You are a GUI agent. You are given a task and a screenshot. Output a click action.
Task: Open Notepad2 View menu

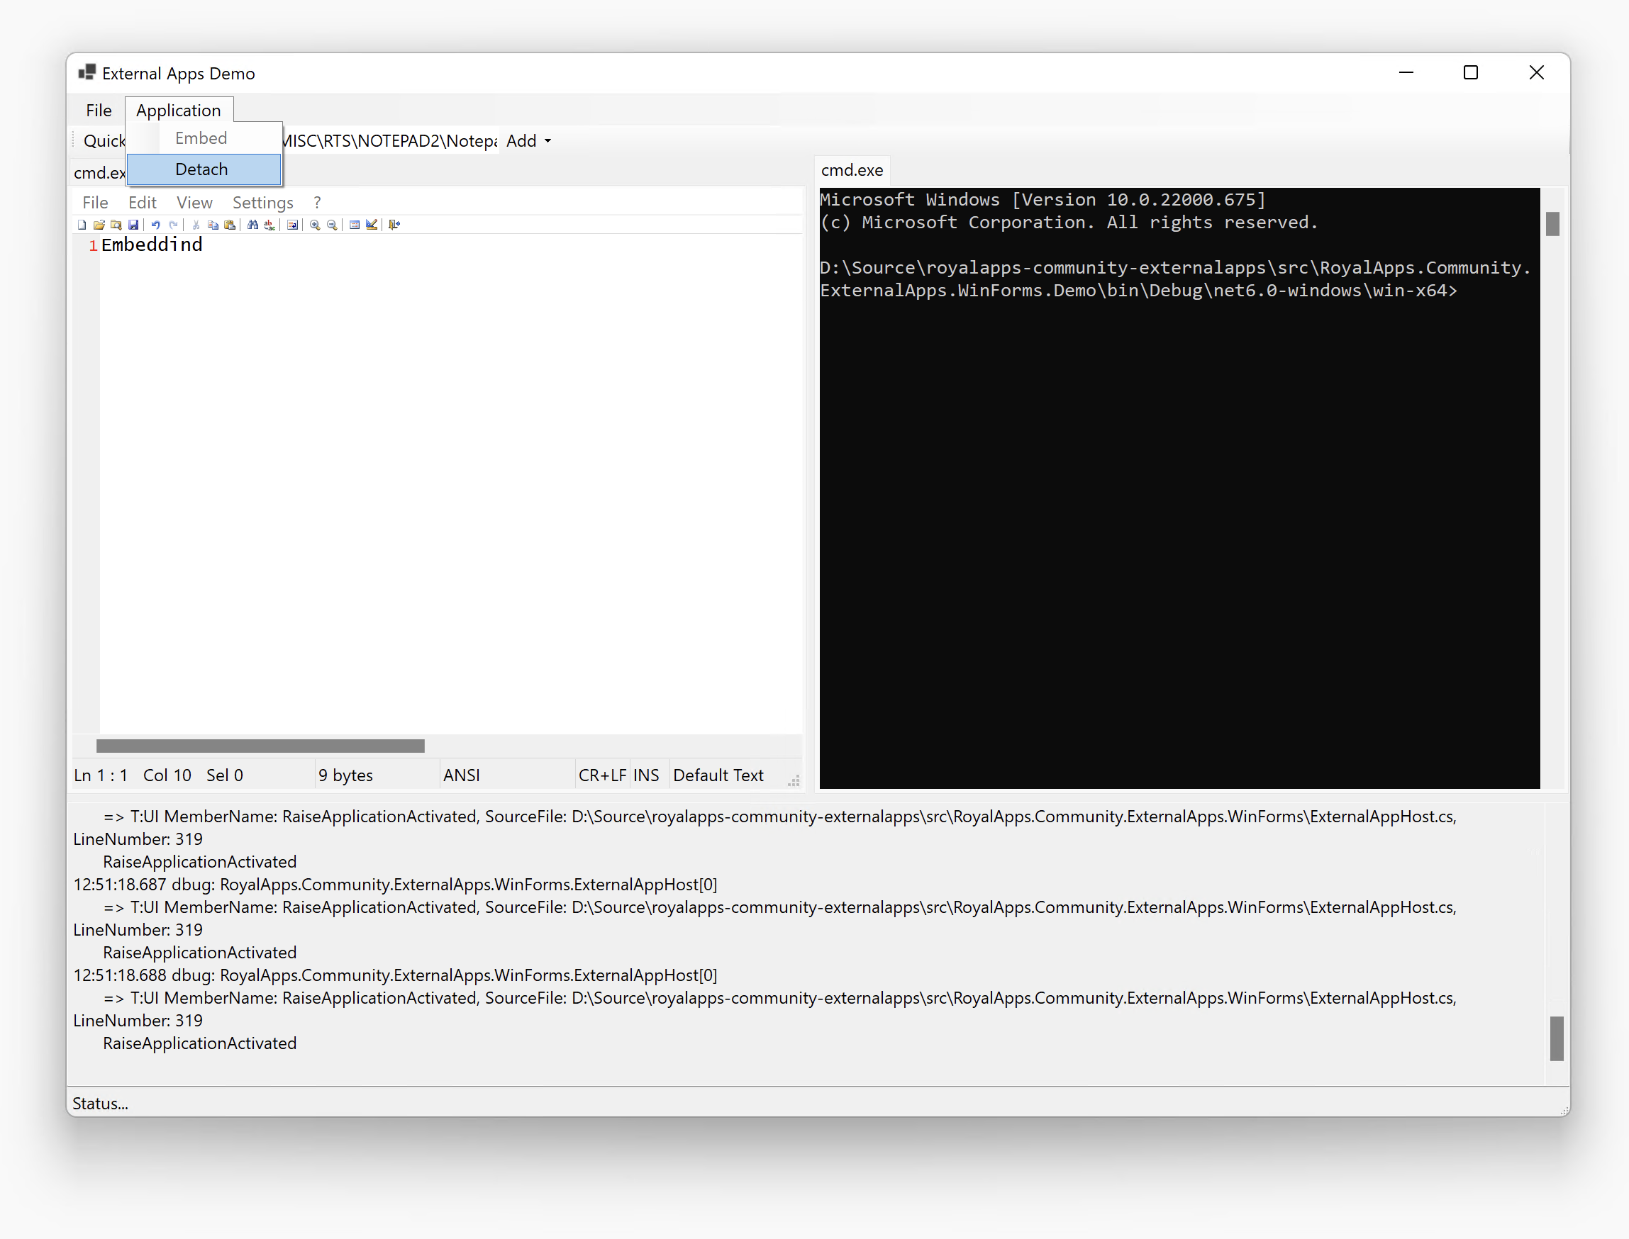[x=194, y=203]
